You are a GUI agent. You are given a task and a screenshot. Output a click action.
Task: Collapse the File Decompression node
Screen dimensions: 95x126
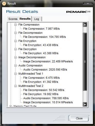click(x=15, y=33)
